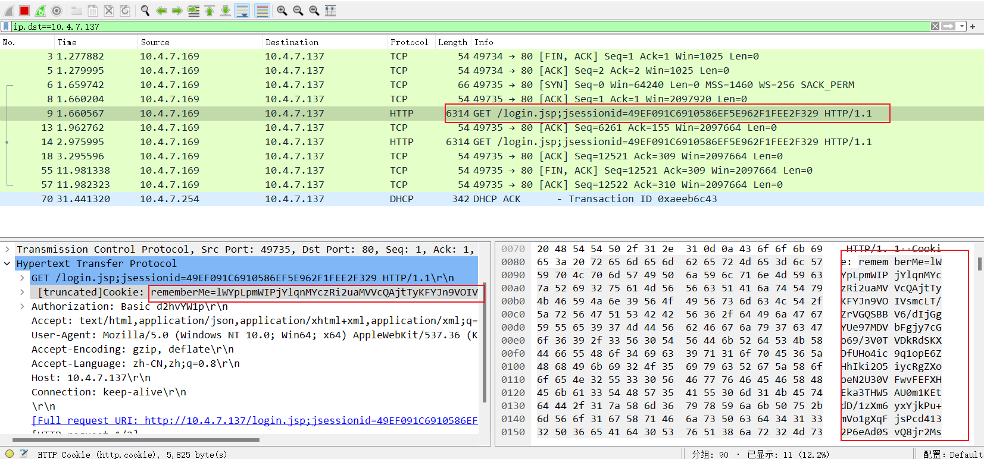Sort by the Destination column header

[325, 42]
